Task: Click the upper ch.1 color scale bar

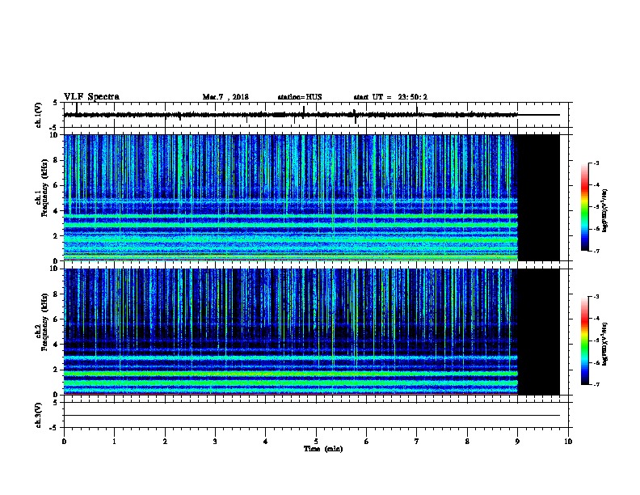Action: [x=584, y=207]
